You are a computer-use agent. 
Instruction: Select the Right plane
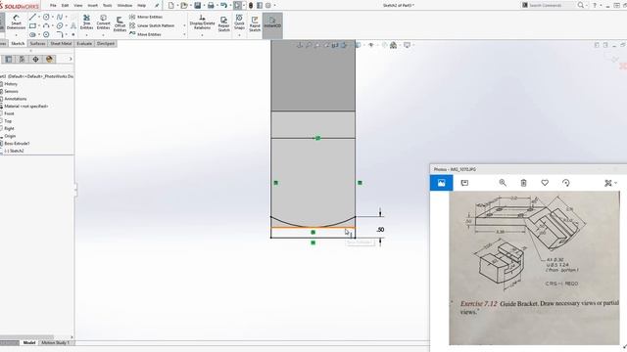tap(9, 128)
